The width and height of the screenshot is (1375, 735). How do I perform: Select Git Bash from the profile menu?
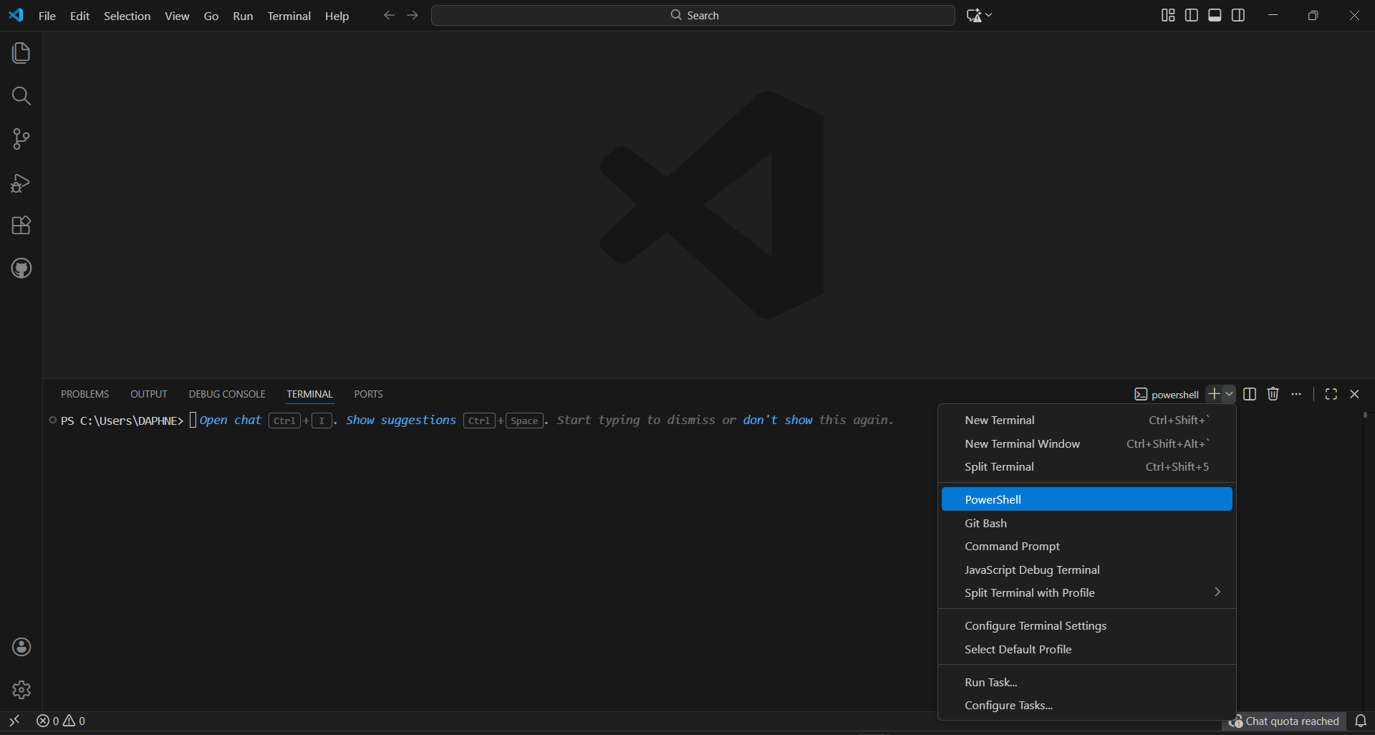pyautogui.click(x=985, y=523)
